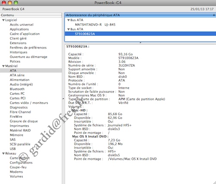Click the Mac OS X Install DVD heading
Image resolution: width=216 pixels, height=184 pixels.
coord(90,136)
